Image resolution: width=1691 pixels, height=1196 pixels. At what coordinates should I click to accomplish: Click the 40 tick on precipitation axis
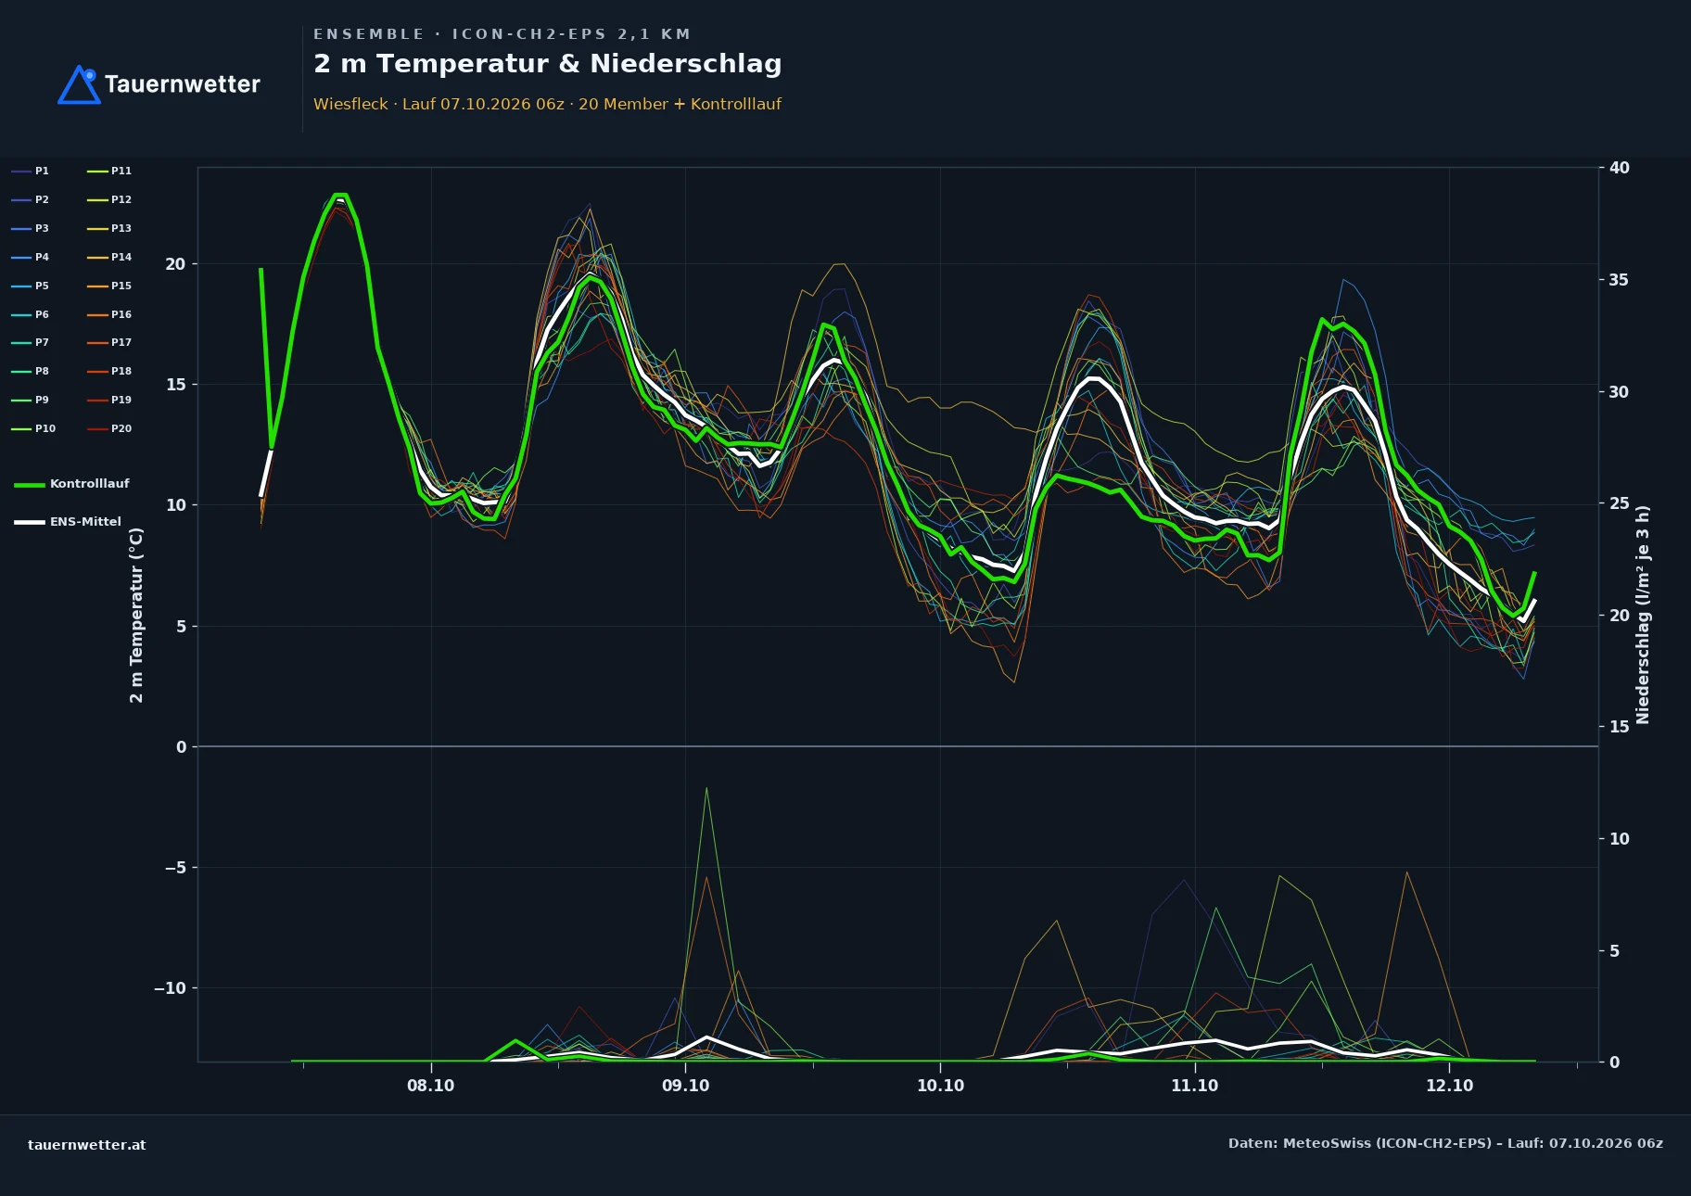(x=1619, y=168)
